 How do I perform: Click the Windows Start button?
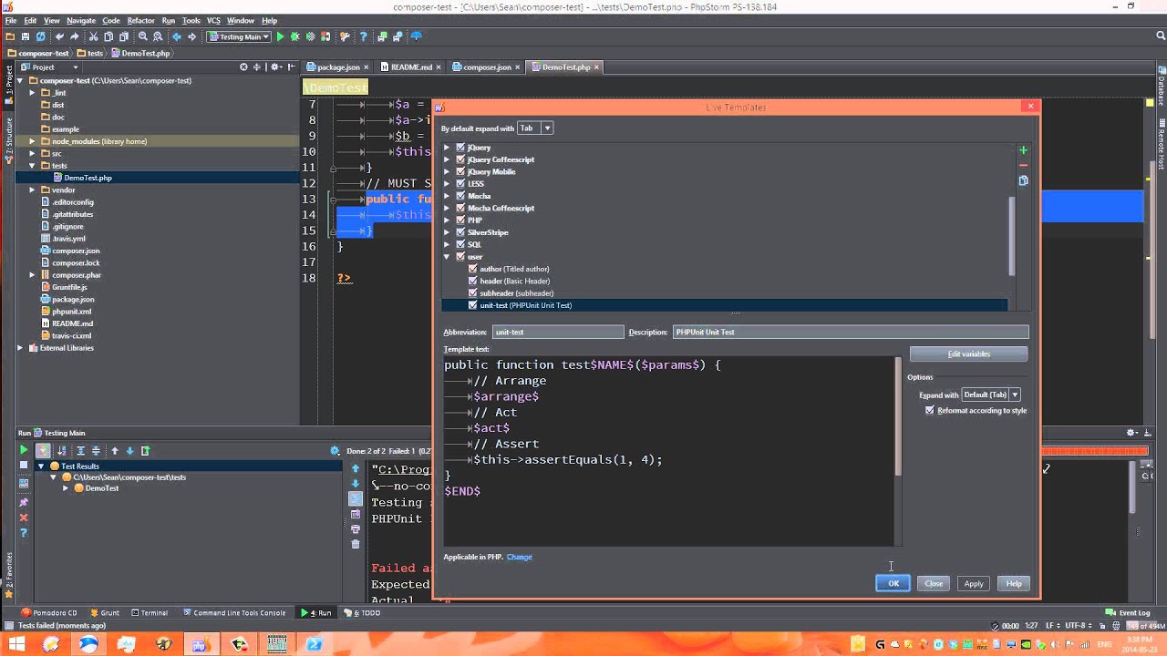(16, 644)
